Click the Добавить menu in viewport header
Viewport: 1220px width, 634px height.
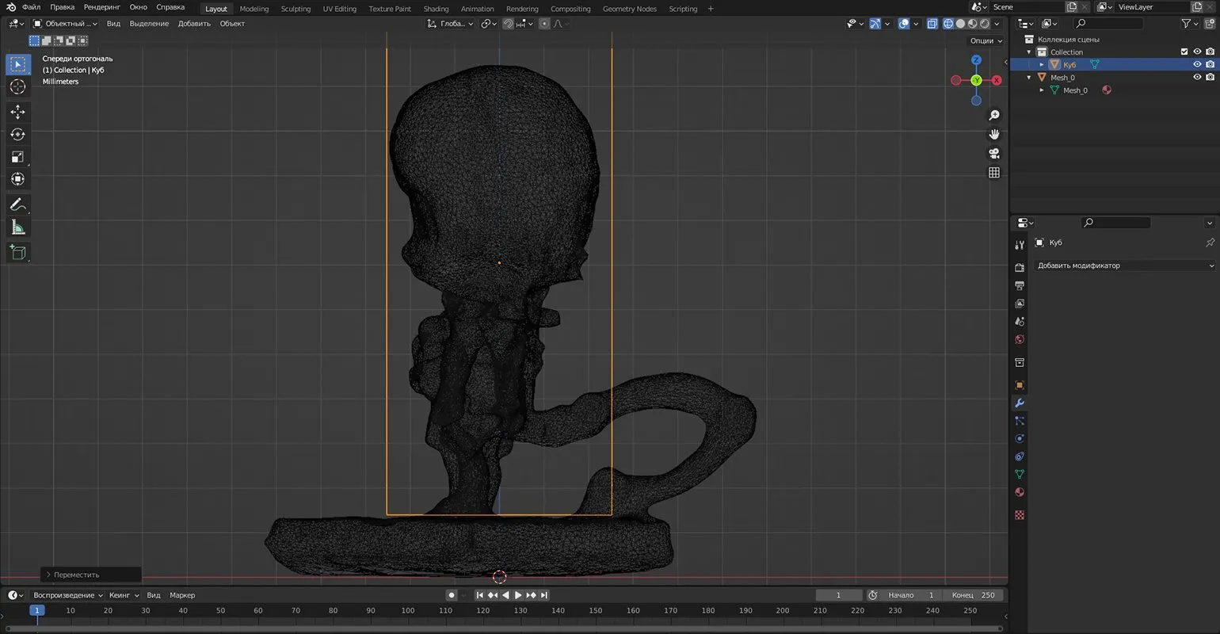(194, 24)
